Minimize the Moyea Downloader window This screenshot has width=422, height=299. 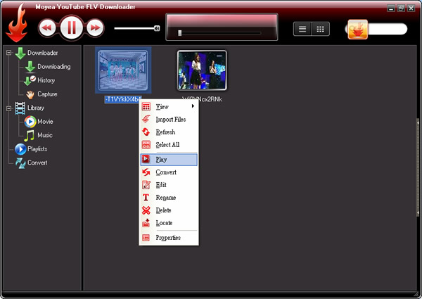391,8
